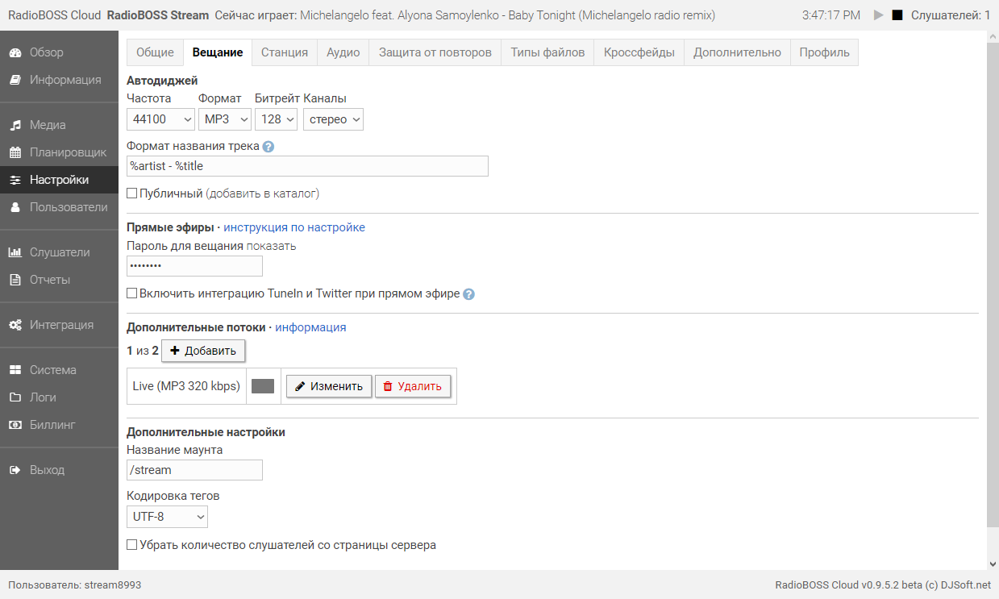The height and width of the screenshot is (599, 999).
Task: Click the Интеграция gears icon
Action: click(x=15, y=325)
